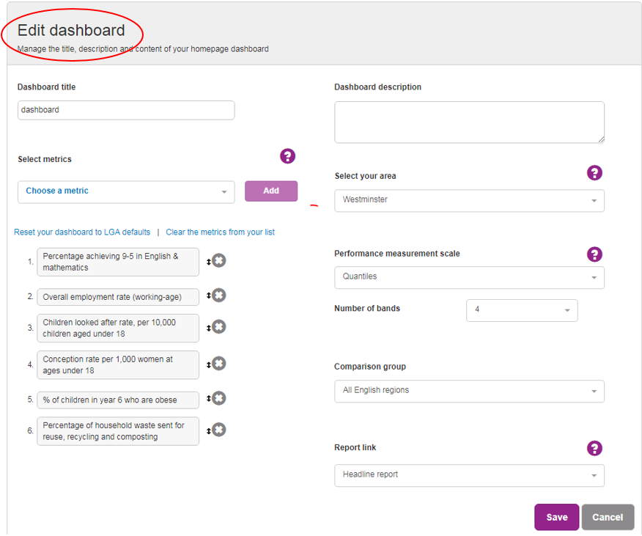The image size is (642, 536).
Task: Open the Choose a metric dropdown
Action: click(126, 192)
